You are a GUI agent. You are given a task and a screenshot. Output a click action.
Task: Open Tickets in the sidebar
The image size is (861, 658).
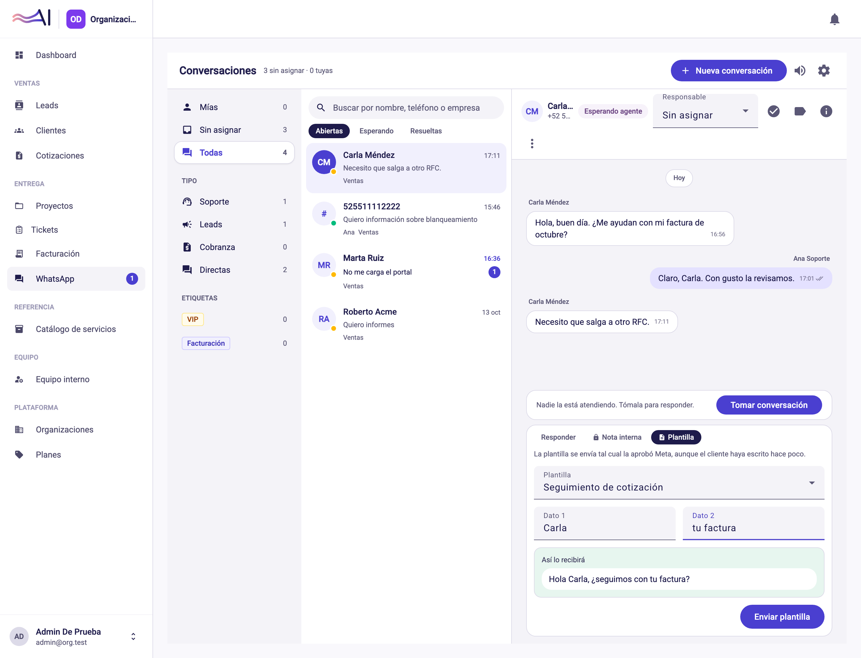click(76, 229)
